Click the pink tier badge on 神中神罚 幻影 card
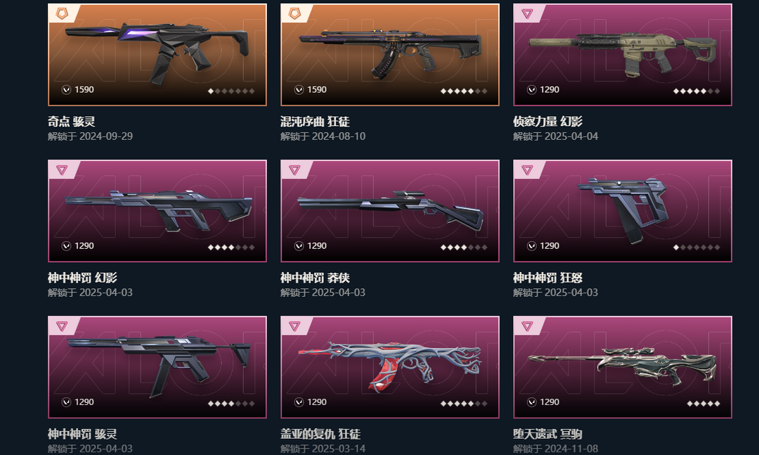Viewport: 759px width, 455px height. (x=61, y=169)
